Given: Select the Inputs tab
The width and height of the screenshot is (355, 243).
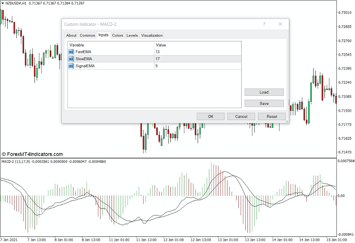Looking at the screenshot, I should 103,35.
